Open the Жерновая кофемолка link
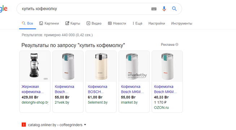236x130 pixels. point(33,89)
